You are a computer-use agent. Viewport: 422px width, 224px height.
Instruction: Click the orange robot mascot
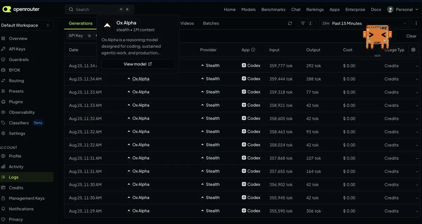pyautogui.click(x=377, y=37)
